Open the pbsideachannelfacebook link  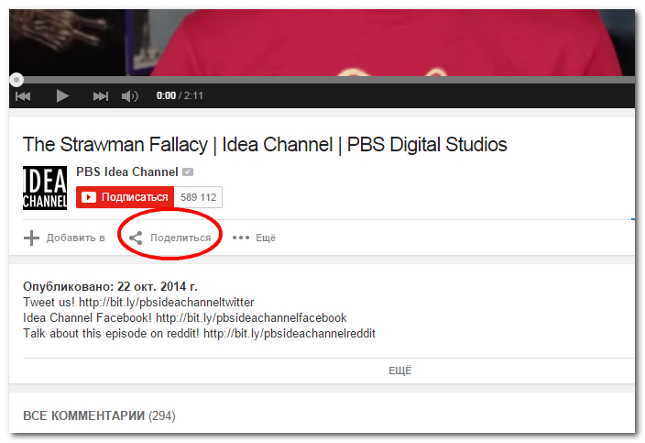(251, 318)
